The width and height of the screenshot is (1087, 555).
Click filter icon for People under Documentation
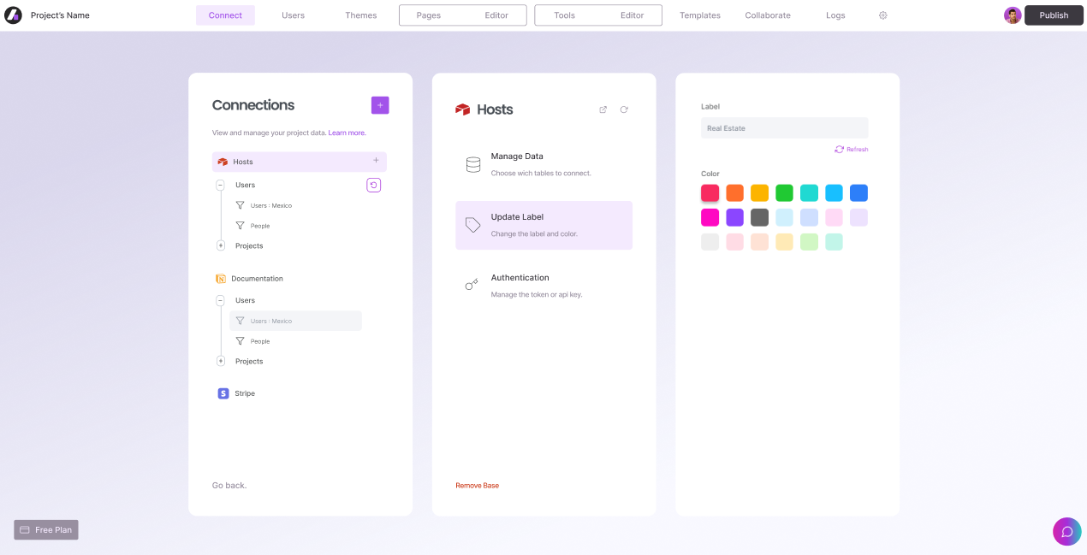241,341
